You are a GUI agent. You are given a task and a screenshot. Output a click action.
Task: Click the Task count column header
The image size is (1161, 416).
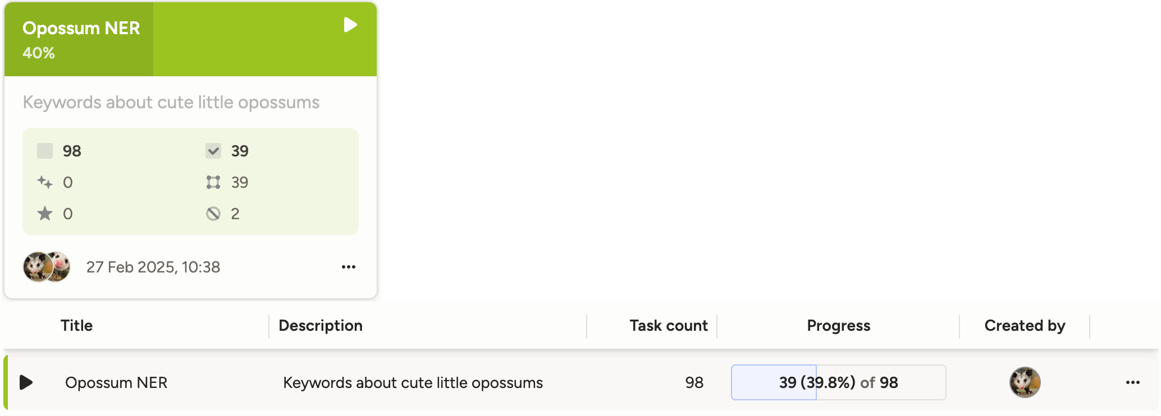pos(668,325)
